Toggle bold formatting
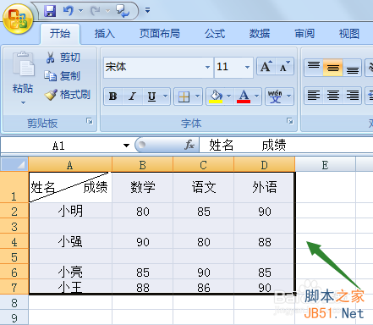The height and width of the screenshot is (325, 373). click(113, 96)
